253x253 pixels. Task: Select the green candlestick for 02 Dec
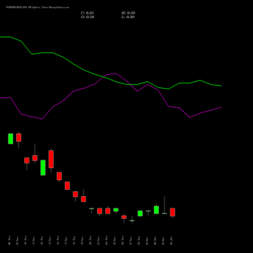[x=156, y=210]
